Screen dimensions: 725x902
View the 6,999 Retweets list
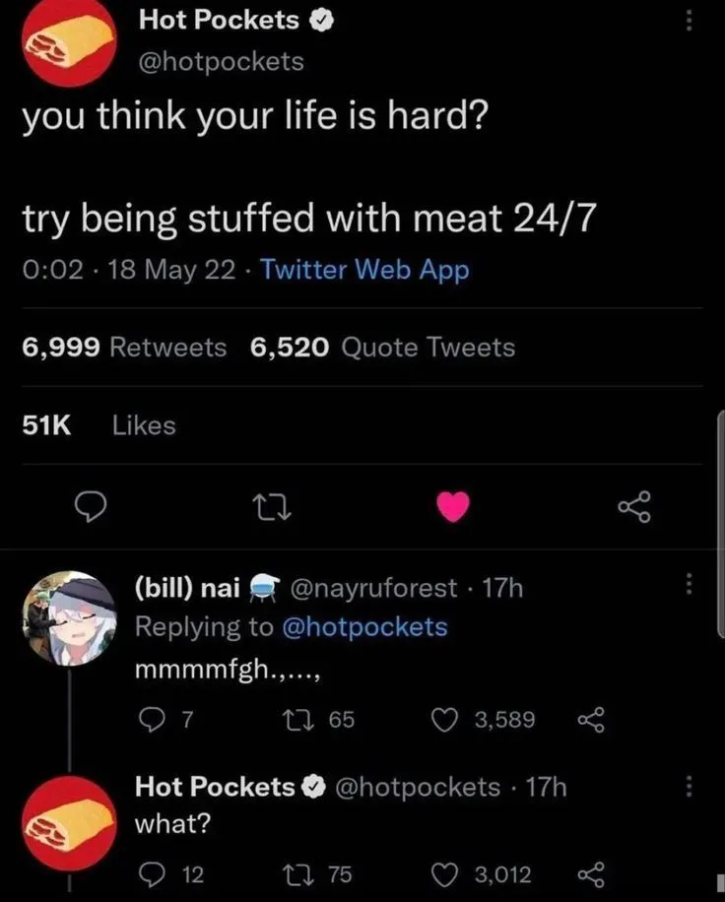click(x=124, y=348)
